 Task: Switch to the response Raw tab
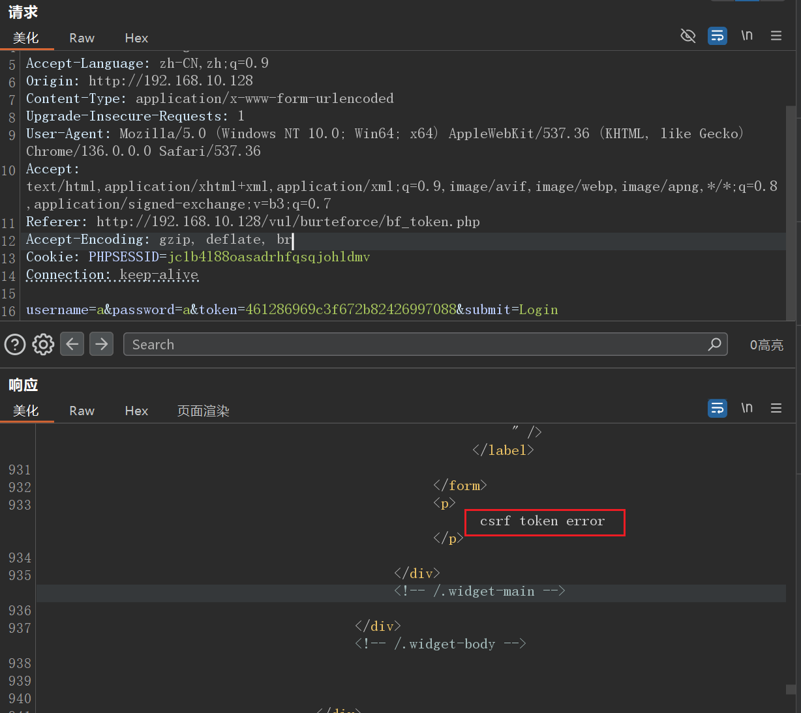(x=82, y=411)
